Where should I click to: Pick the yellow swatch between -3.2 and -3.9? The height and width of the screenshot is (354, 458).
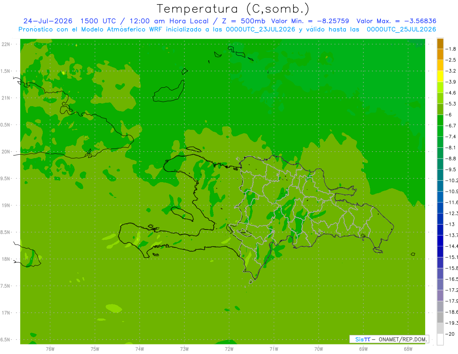(x=440, y=76)
